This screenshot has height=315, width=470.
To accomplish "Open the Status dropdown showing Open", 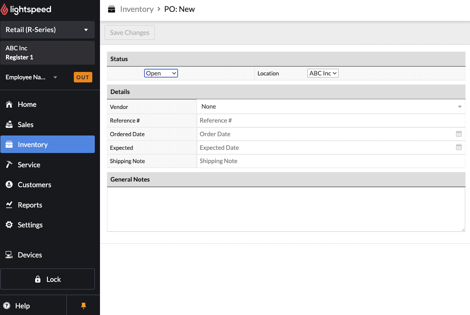I will (161, 73).
